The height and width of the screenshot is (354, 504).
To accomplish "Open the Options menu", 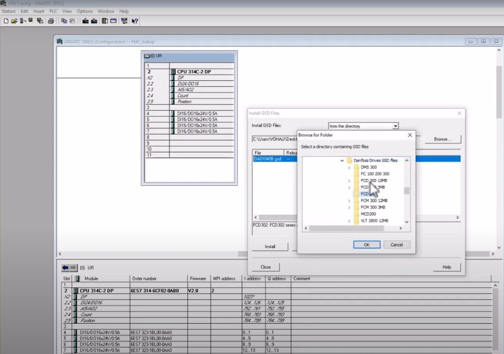I will point(85,11).
